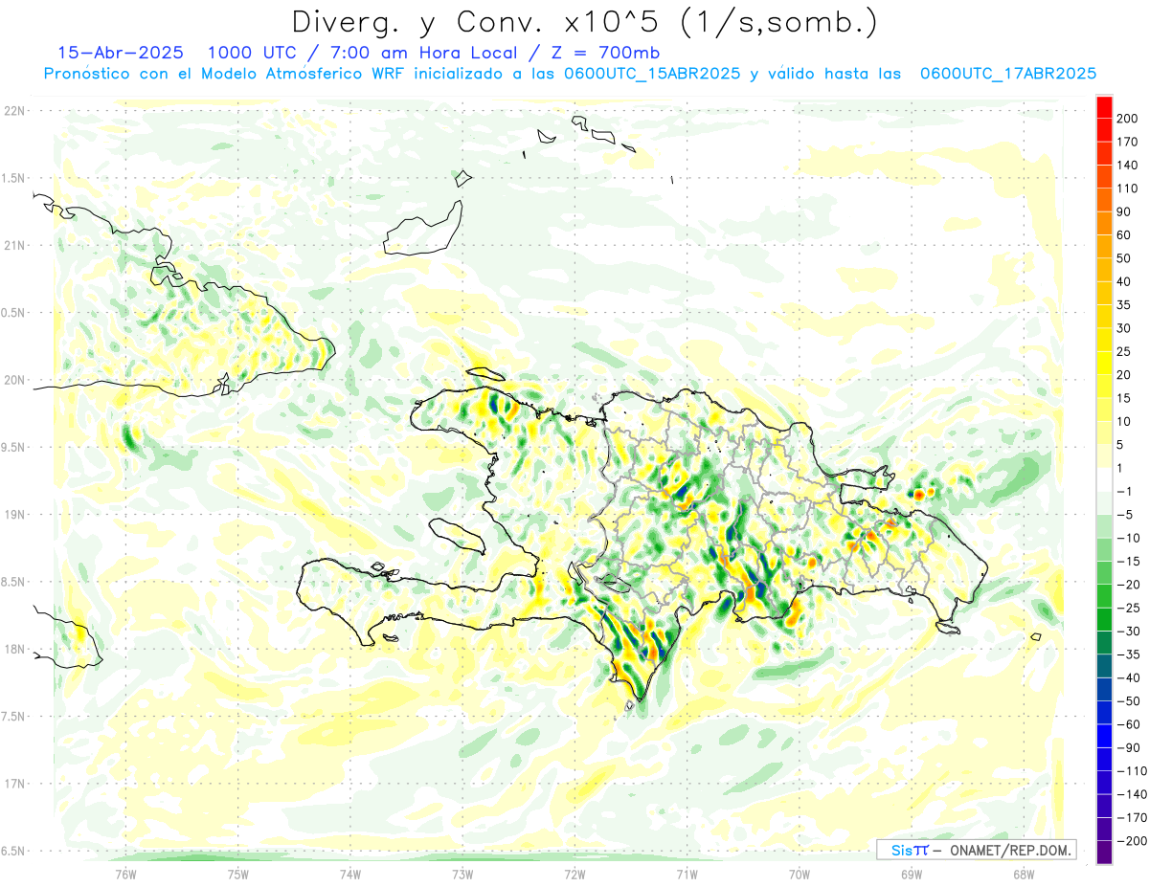The width and height of the screenshot is (1149, 887).
Task: Click "0600UTC_17ABR2025" valid-until time text
Action: tap(1007, 74)
